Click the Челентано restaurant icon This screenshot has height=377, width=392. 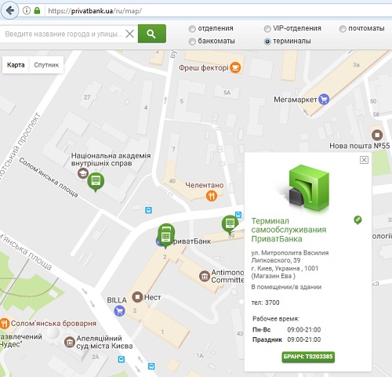212,196
